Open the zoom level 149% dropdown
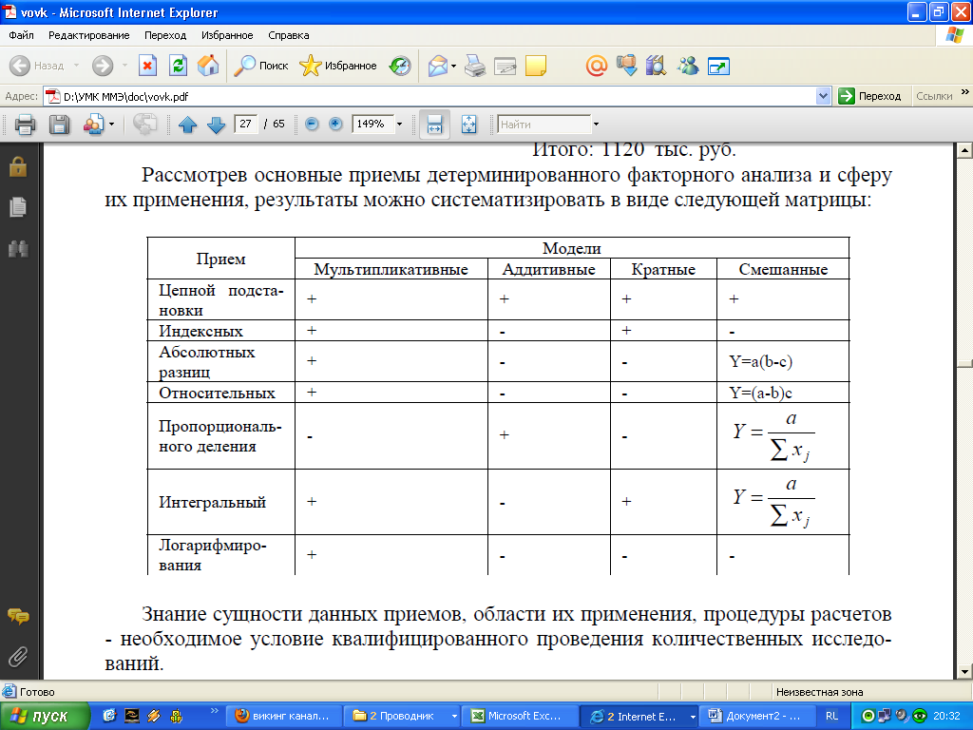 tap(399, 125)
